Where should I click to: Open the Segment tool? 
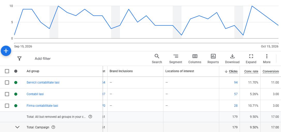coord(176,59)
